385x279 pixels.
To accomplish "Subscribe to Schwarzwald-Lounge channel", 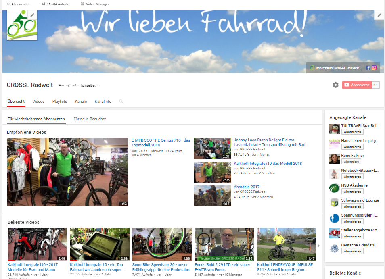I will click(352, 206).
